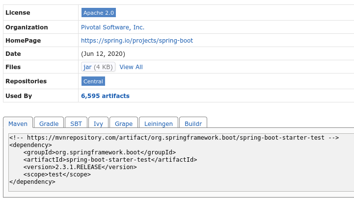Click the Repositories row label
This screenshot has height=198, width=354.
click(x=26, y=81)
